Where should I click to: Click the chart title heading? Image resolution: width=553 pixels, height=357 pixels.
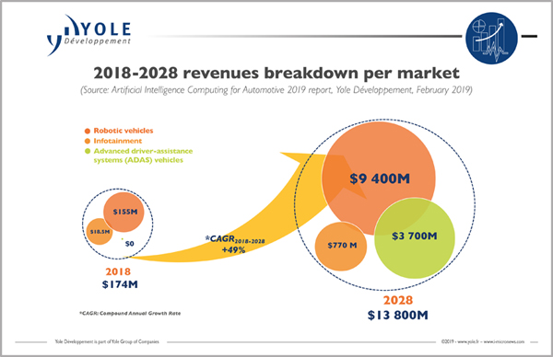(x=276, y=73)
